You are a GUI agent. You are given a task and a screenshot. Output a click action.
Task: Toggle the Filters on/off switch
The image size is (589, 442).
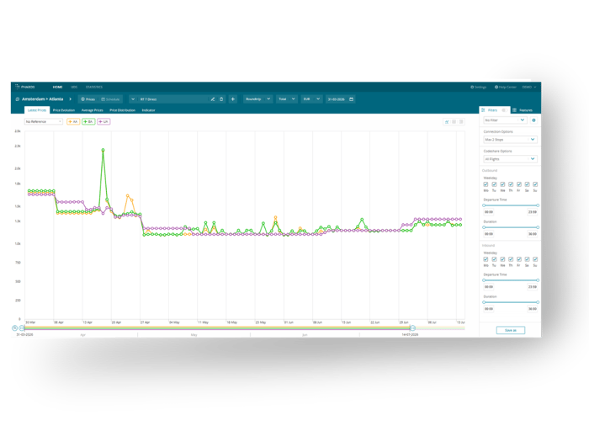pyautogui.click(x=504, y=110)
